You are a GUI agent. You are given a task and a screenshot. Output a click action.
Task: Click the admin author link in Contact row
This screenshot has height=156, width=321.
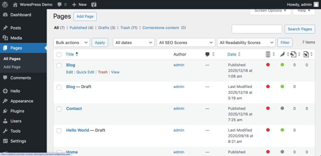(179, 108)
